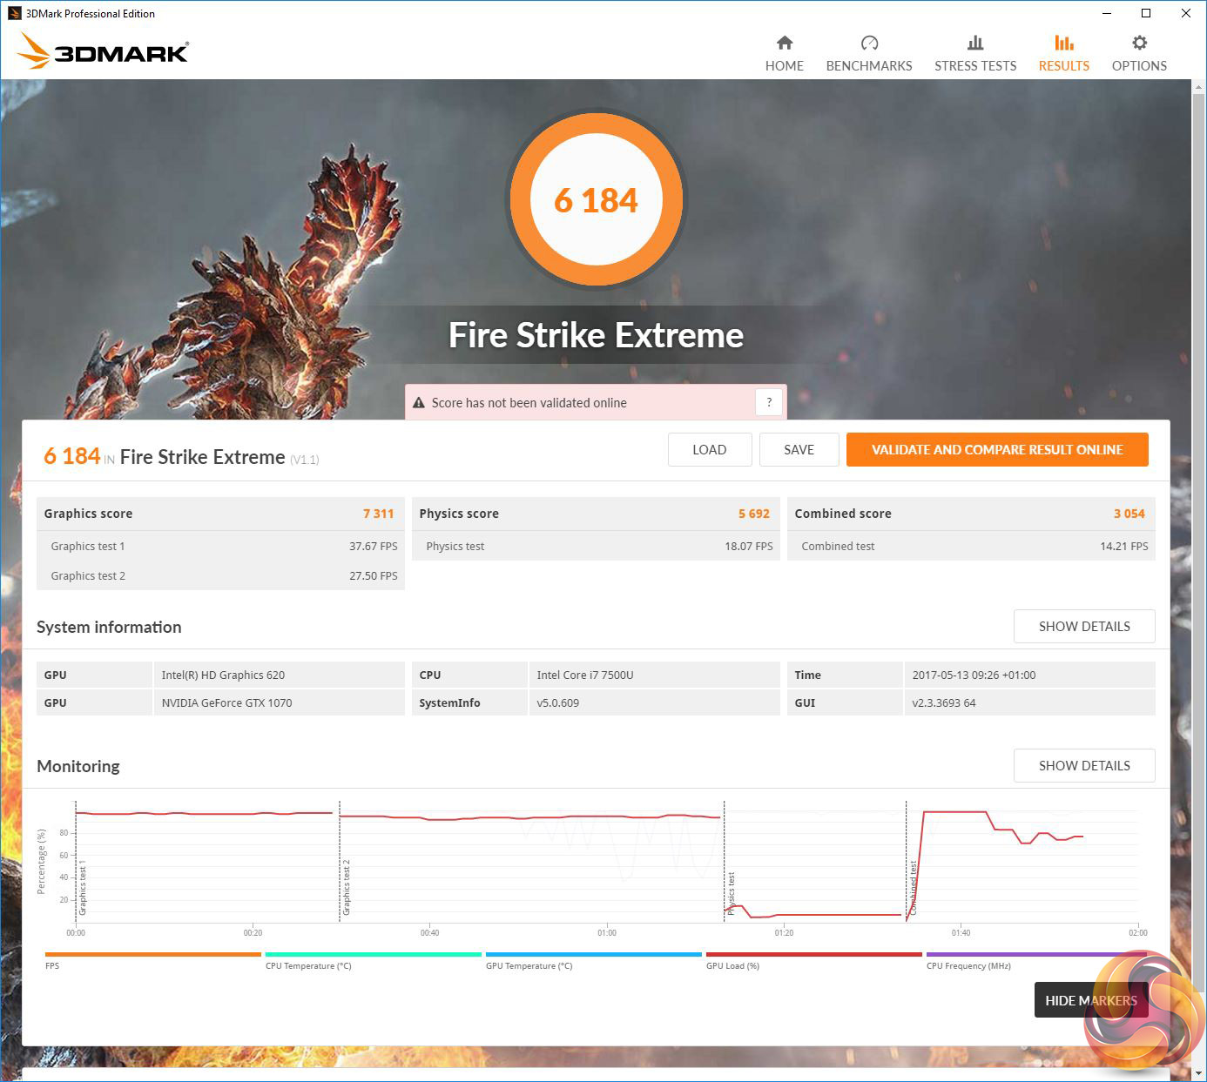Click the Graphics score value 7 311
This screenshot has width=1207, height=1082.
click(378, 514)
